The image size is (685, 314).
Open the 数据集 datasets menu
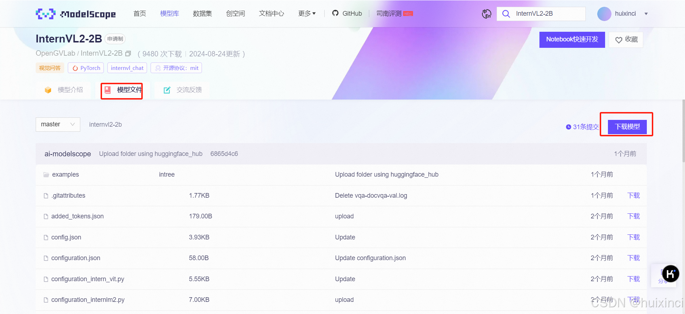(202, 14)
